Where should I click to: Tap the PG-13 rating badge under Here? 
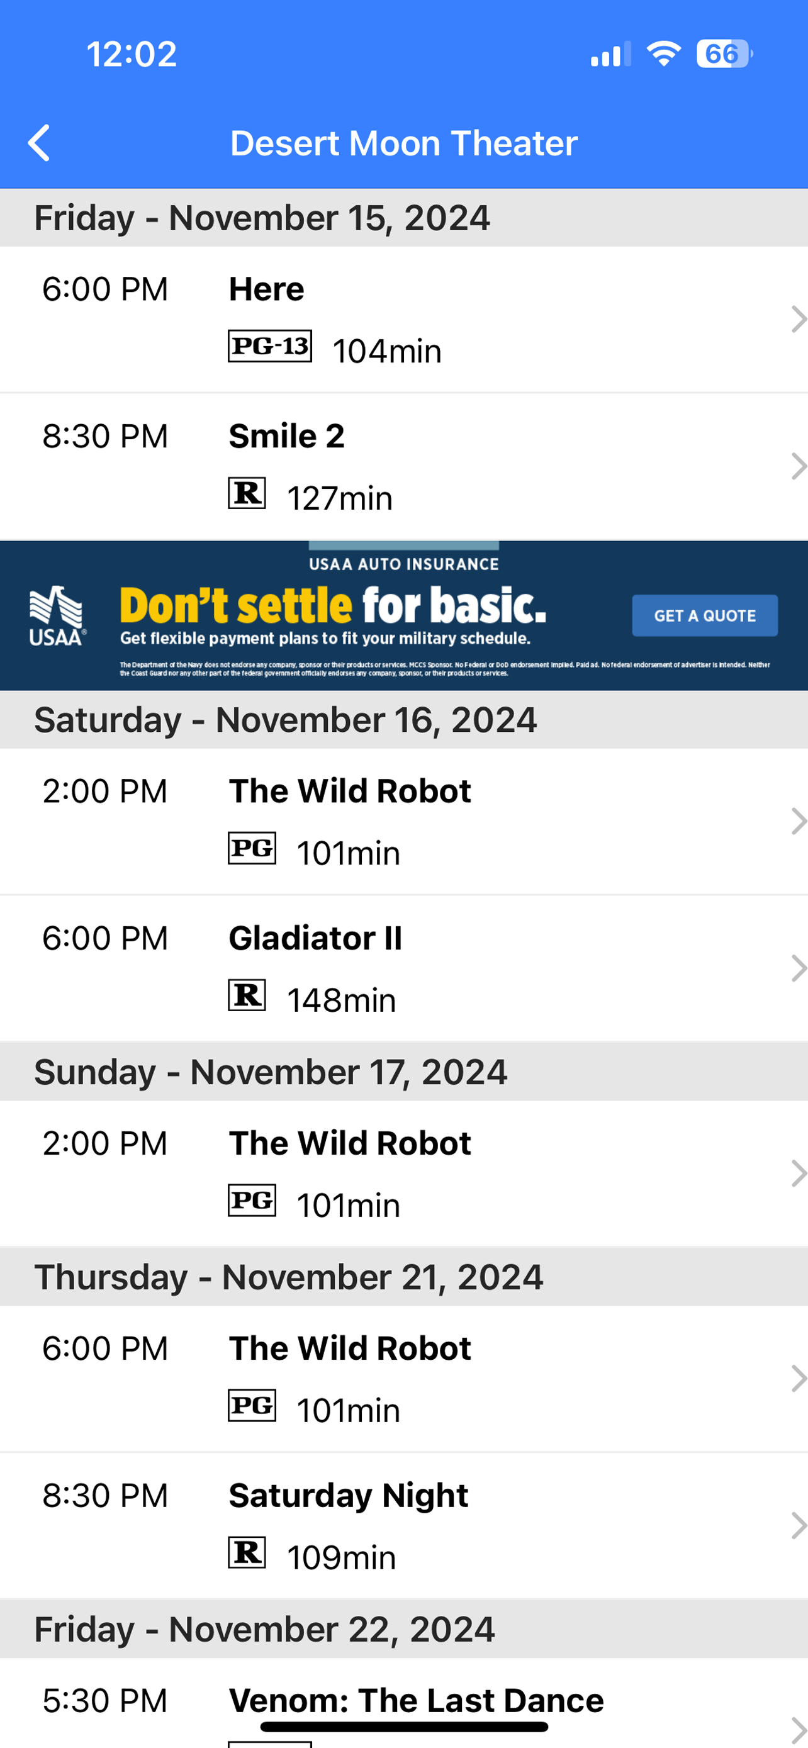[269, 346]
